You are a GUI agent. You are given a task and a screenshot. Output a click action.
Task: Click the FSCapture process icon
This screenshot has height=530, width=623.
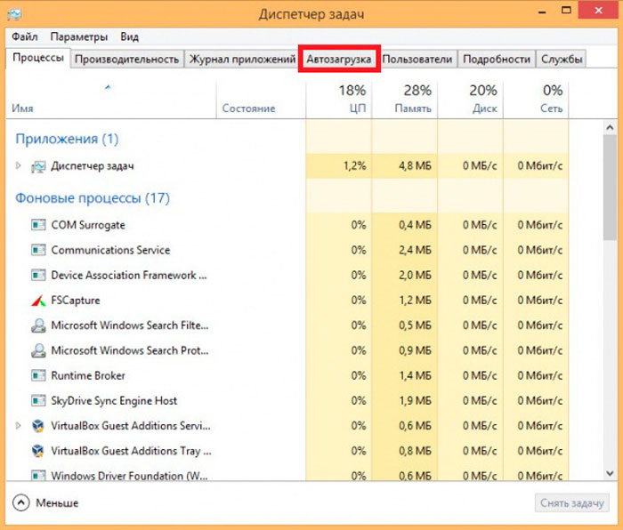coord(38,301)
